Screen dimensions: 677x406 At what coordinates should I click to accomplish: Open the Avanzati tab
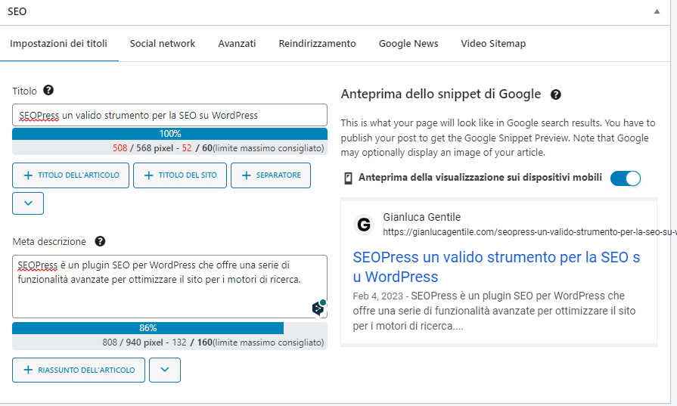point(237,44)
